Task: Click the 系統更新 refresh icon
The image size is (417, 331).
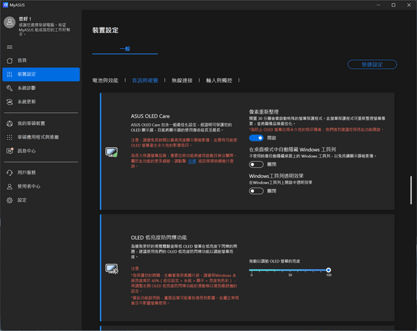Action: [x=10, y=102]
